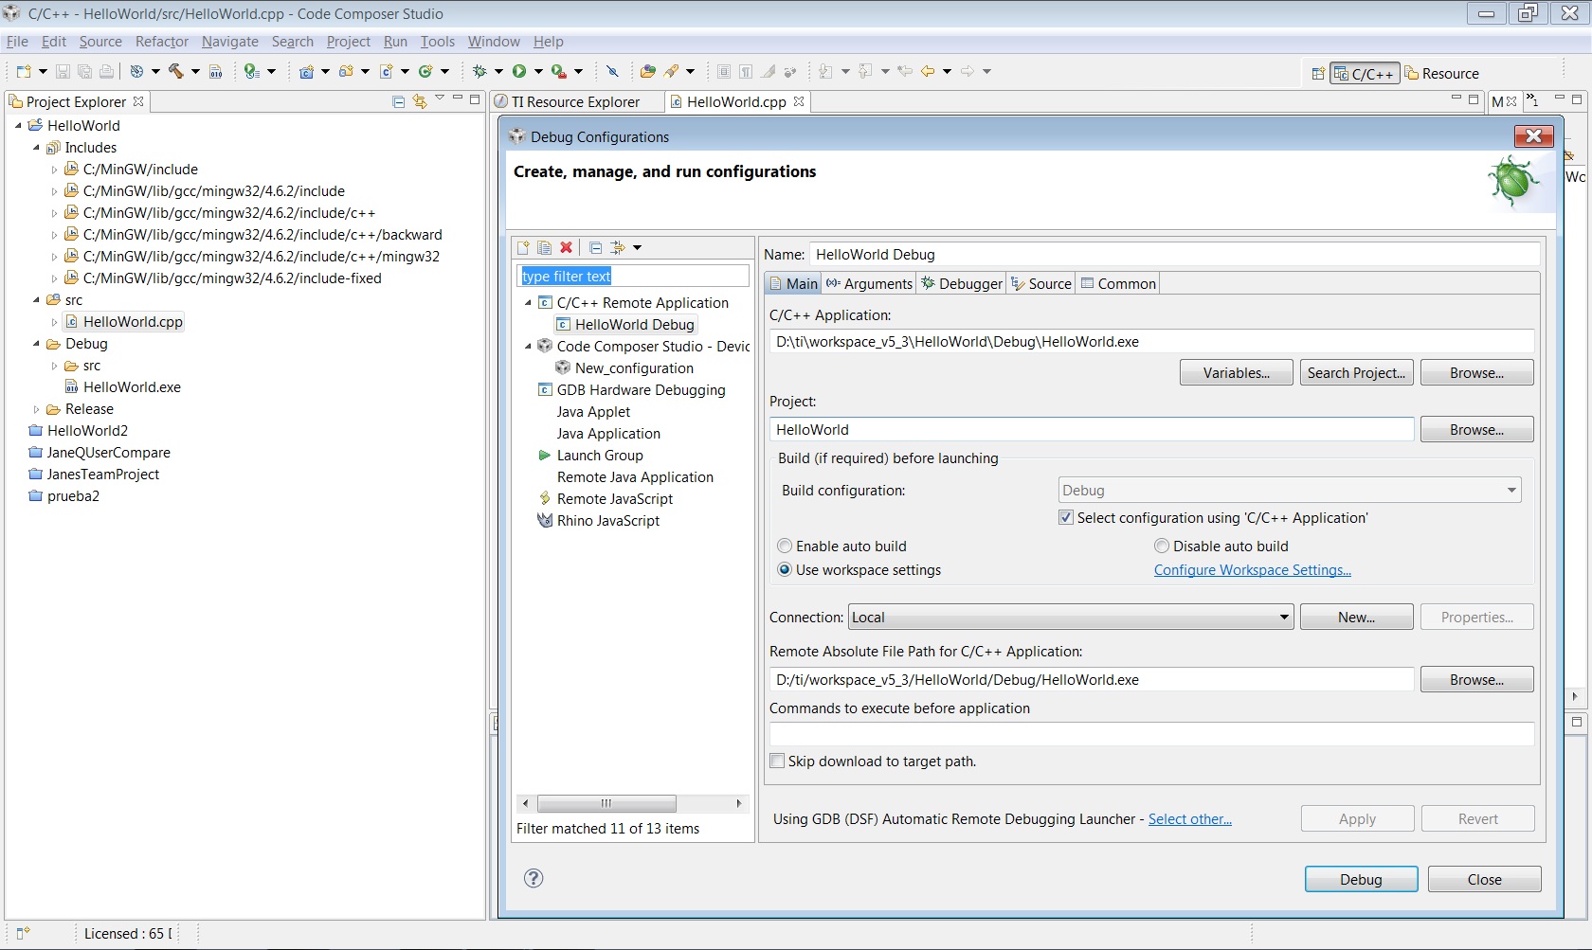Click the Apply button

[x=1356, y=818]
